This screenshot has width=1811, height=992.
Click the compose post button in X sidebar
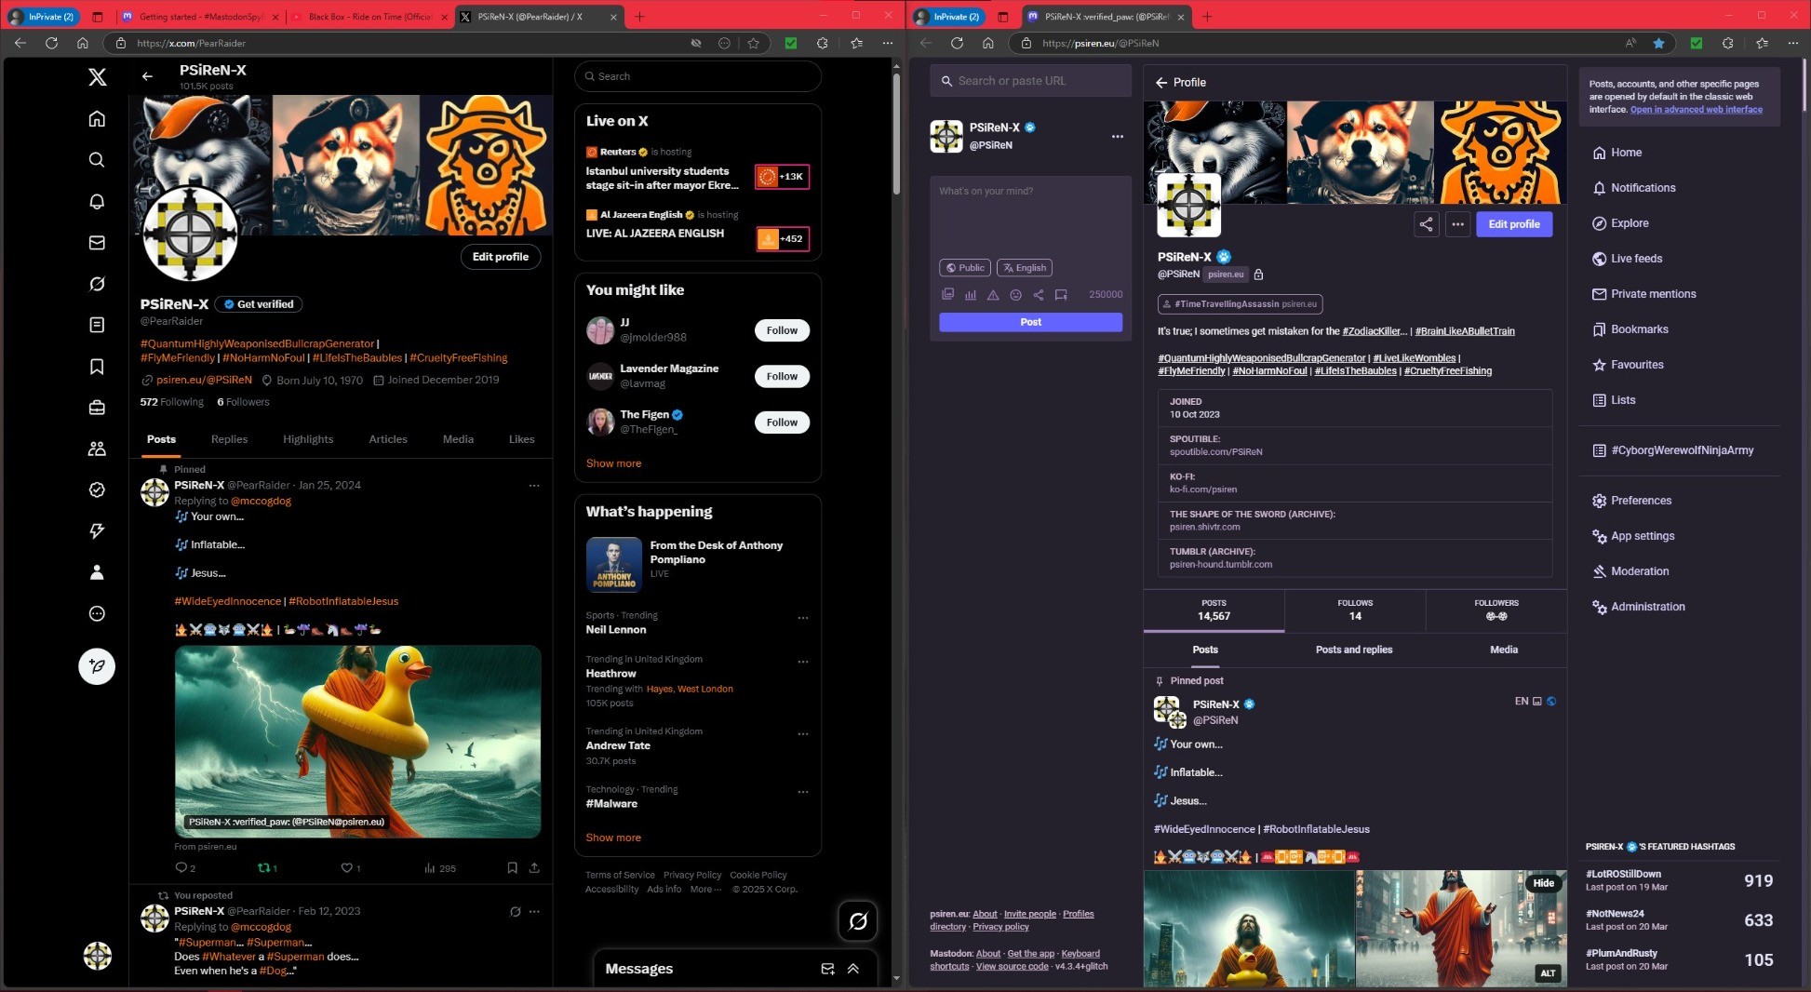pos(97,666)
